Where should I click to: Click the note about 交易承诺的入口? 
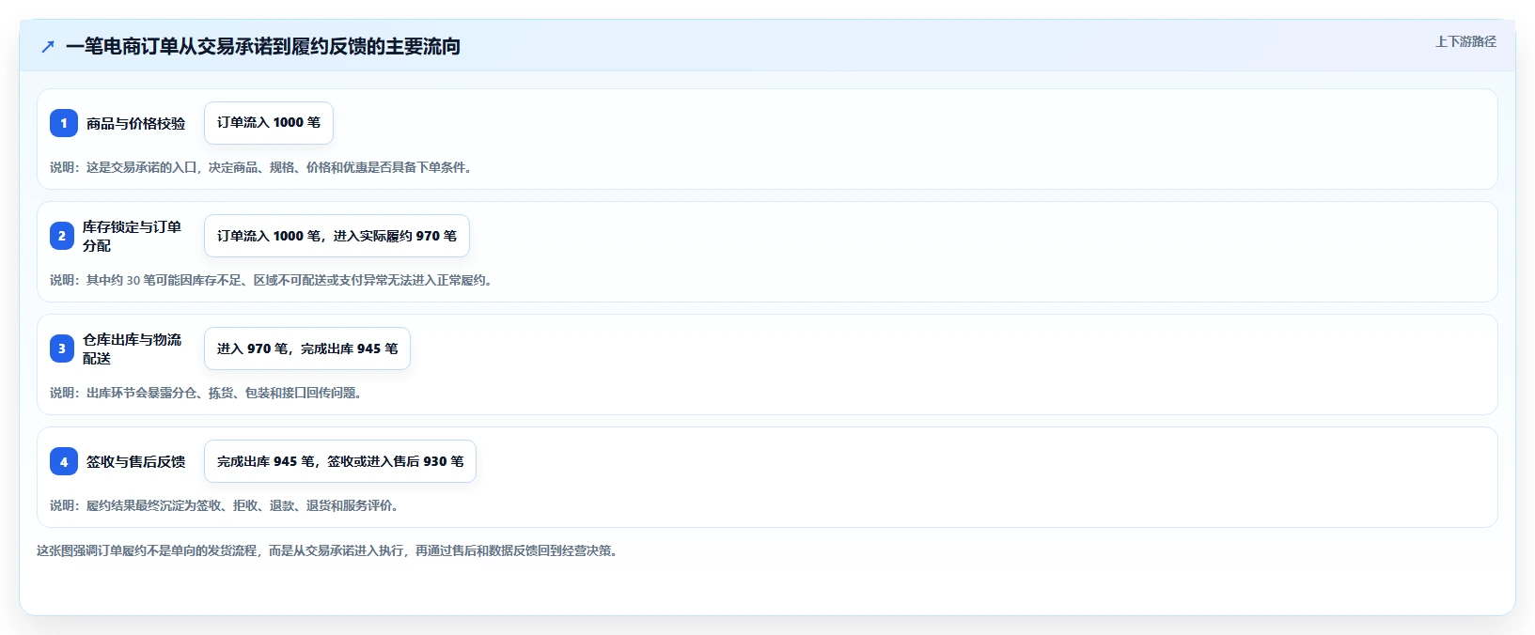tap(263, 167)
